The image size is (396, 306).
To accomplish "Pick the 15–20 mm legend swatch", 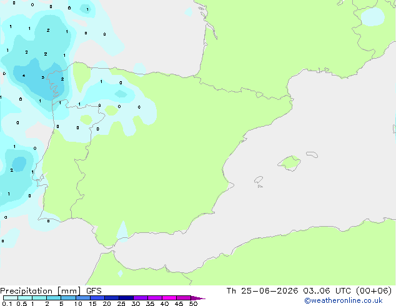I will click(97, 298).
